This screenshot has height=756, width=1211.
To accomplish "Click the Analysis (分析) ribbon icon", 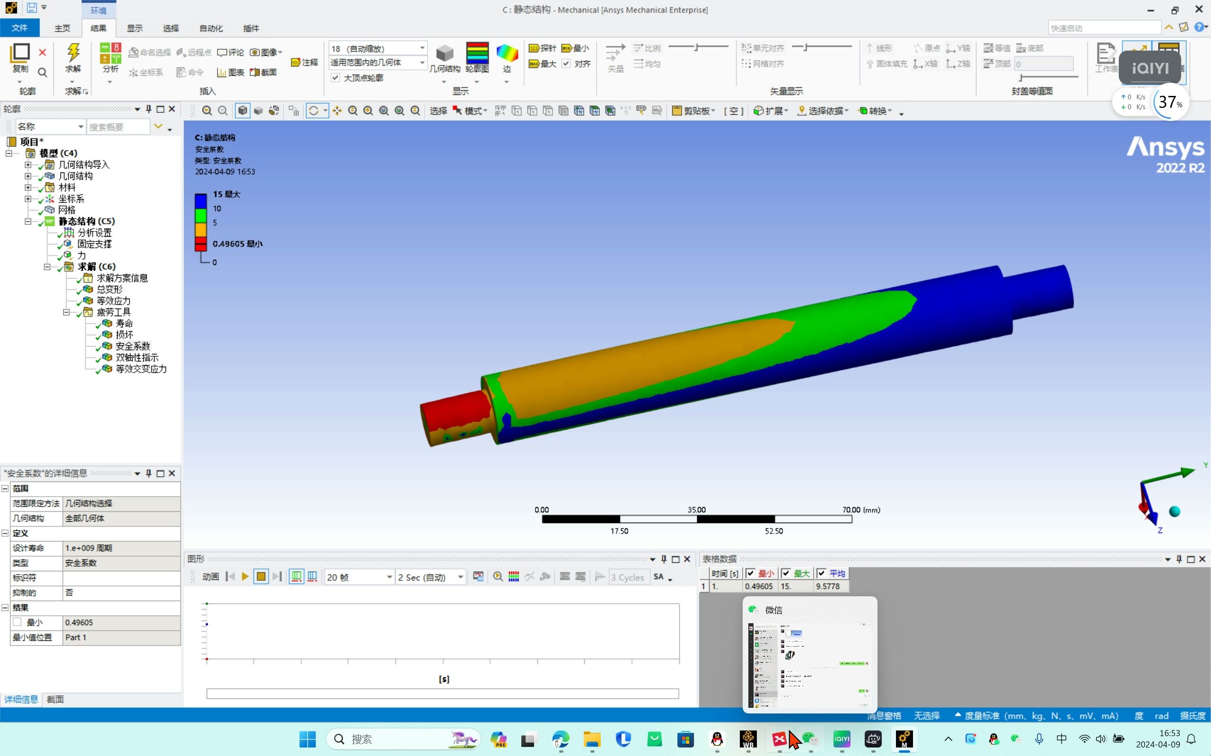I will [x=111, y=53].
